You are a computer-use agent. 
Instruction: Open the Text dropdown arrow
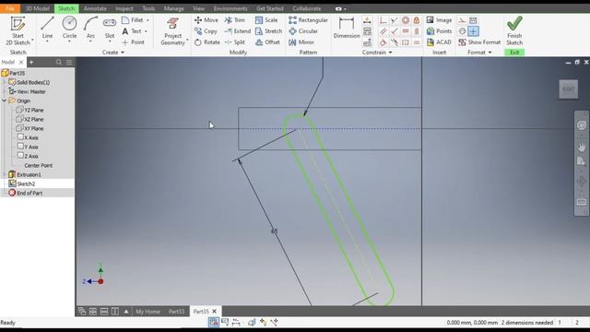coord(146,31)
